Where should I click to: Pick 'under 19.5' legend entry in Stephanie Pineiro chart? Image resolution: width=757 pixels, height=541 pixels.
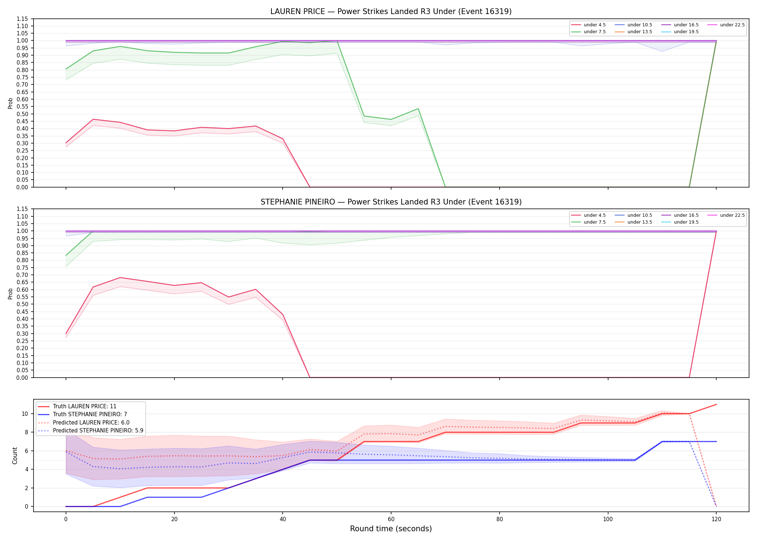click(x=680, y=222)
